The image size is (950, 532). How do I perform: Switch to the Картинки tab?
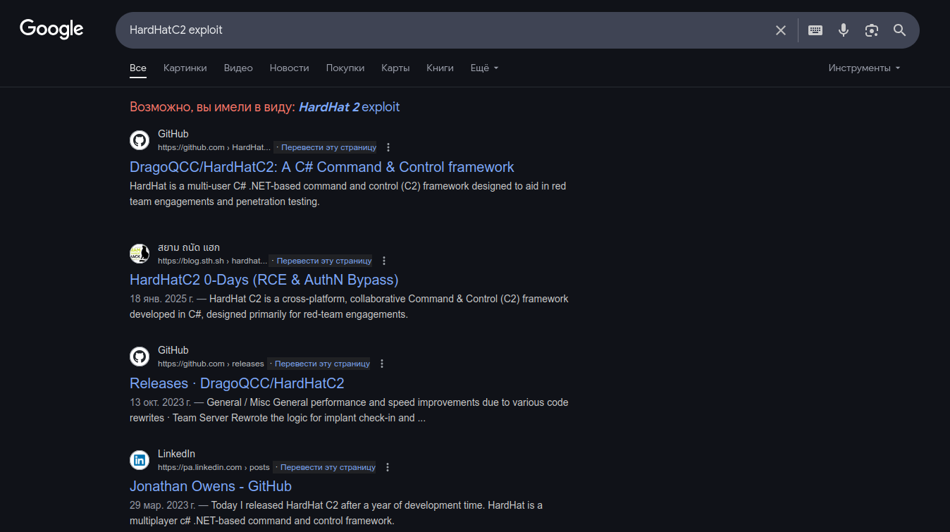(185, 68)
